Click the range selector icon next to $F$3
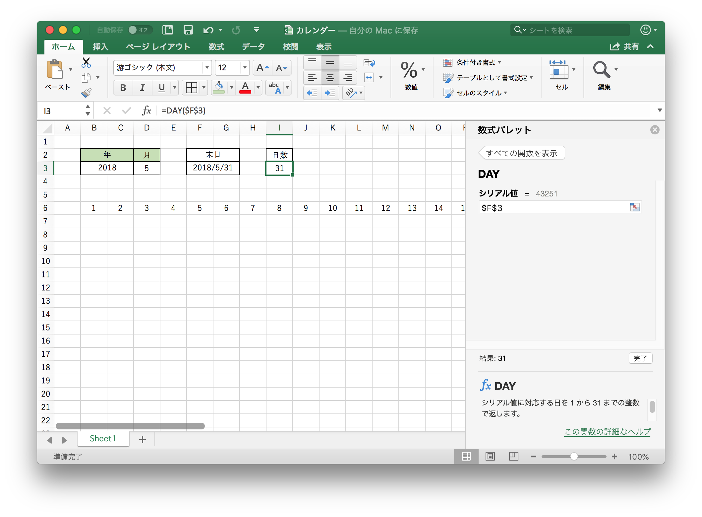The width and height of the screenshot is (702, 517). click(x=635, y=207)
